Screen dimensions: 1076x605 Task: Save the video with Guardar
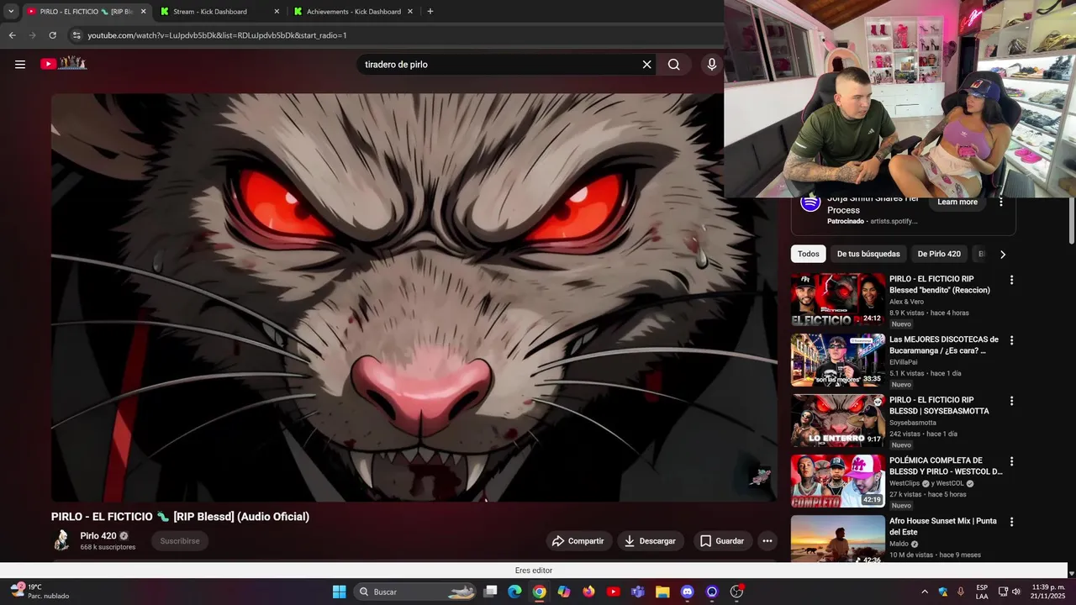click(722, 541)
